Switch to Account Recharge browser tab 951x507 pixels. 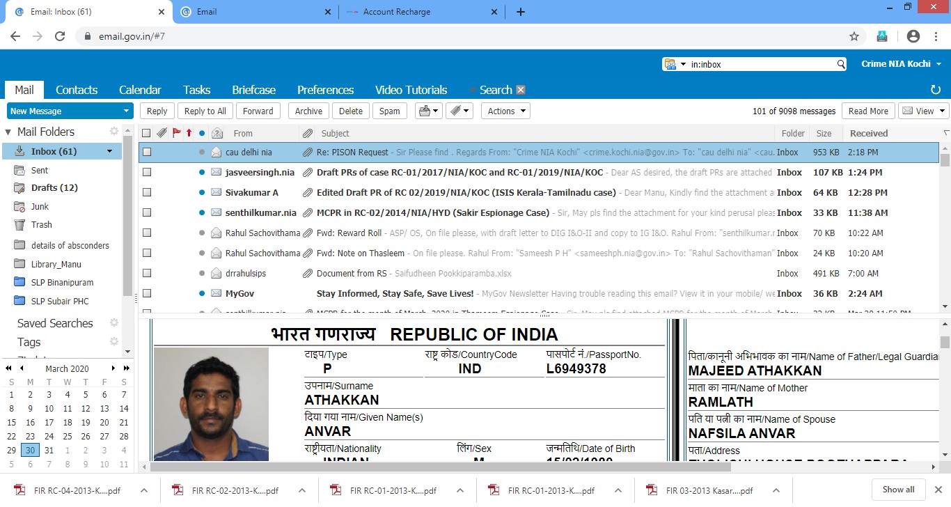click(x=422, y=12)
